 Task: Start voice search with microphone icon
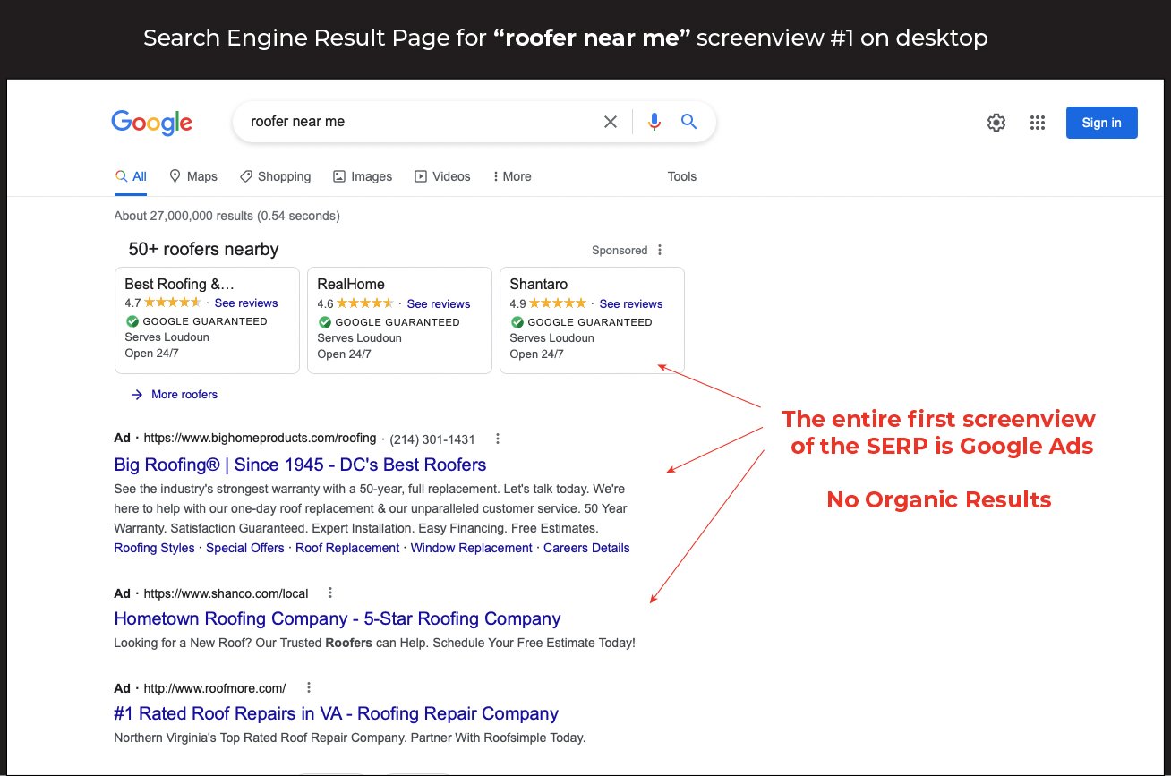click(x=654, y=122)
